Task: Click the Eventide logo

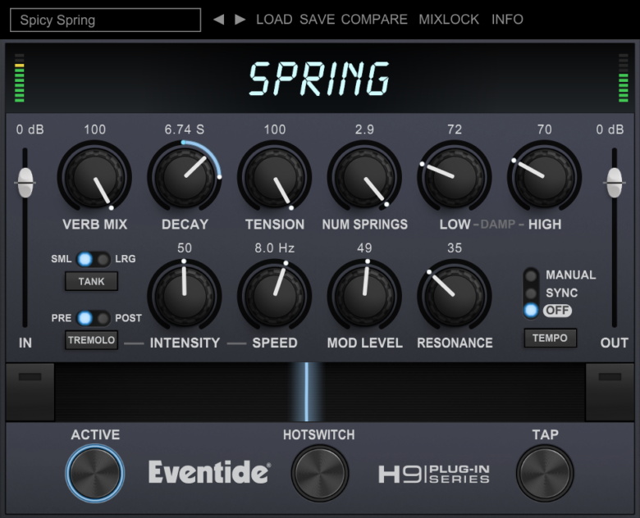Action: (209, 472)
